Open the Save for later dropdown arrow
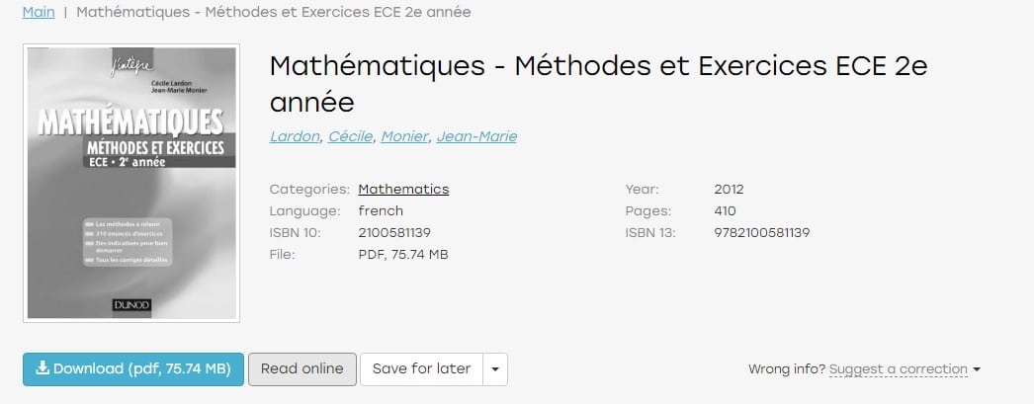Viewport: 1034px width, 404px height. 495,369
